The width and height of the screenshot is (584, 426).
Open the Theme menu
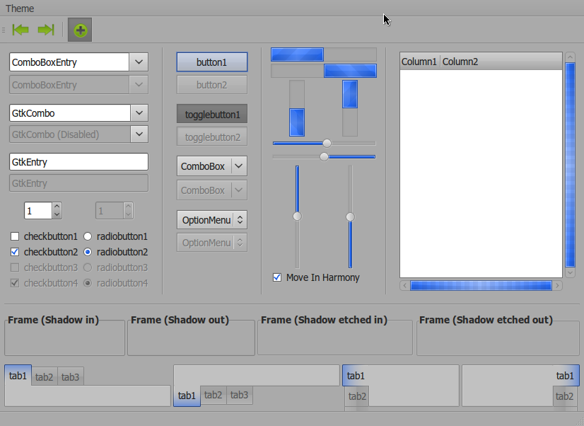pyautogui.click(x=20, y=8)
